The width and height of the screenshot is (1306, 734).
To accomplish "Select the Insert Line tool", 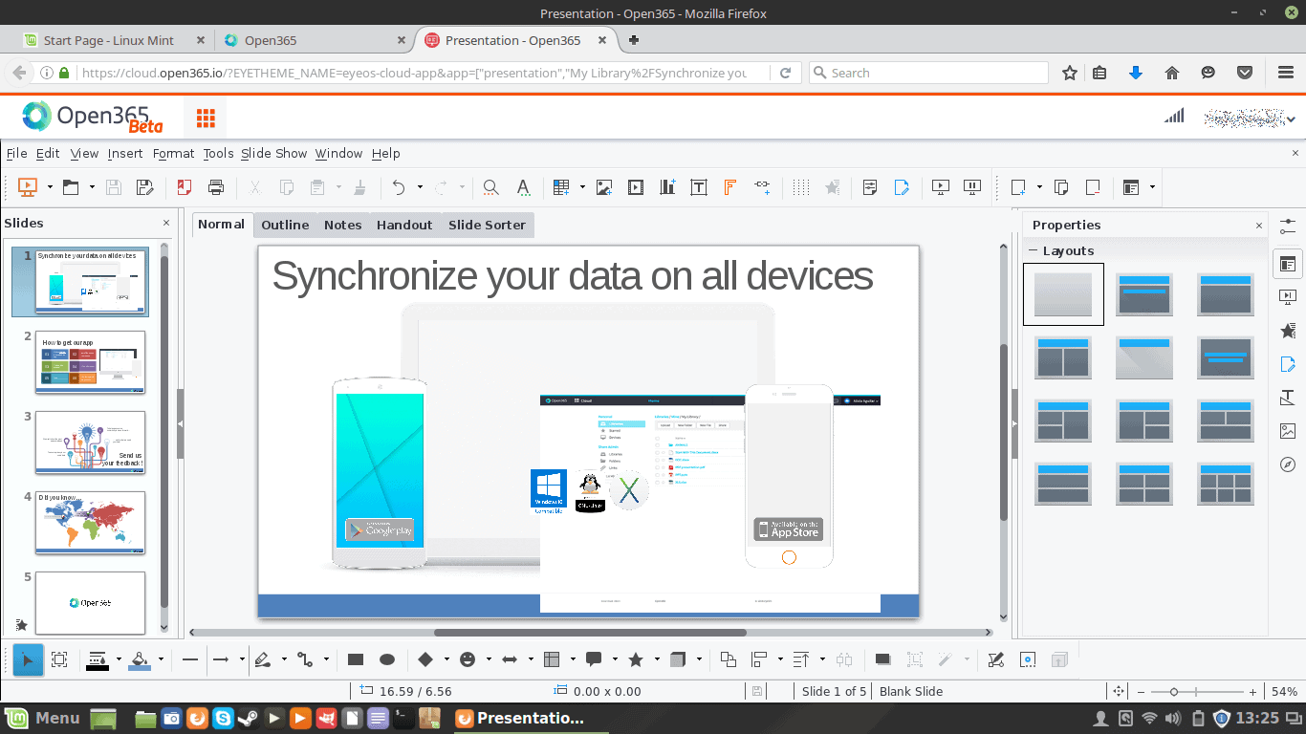I will pyautogui.click(x=189, y=659).
